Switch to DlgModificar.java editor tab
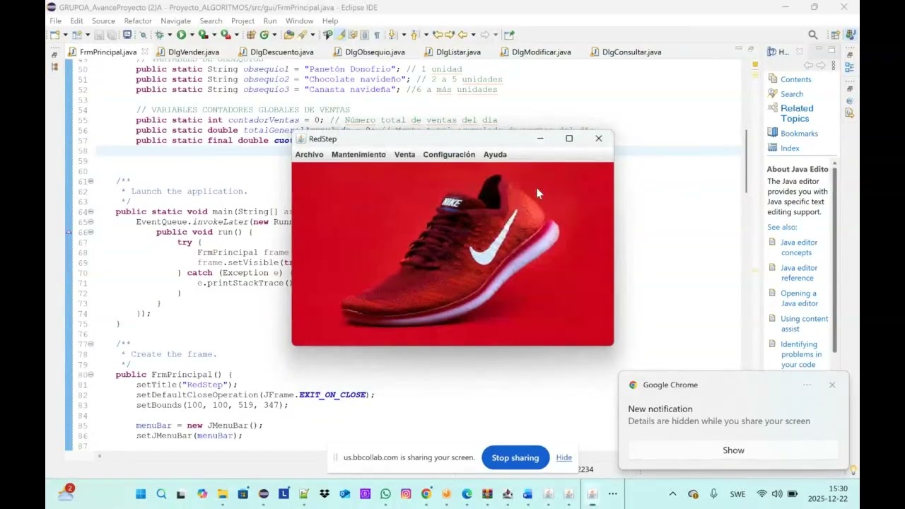The width and height of the screenshot is (905, 509). 535,52
